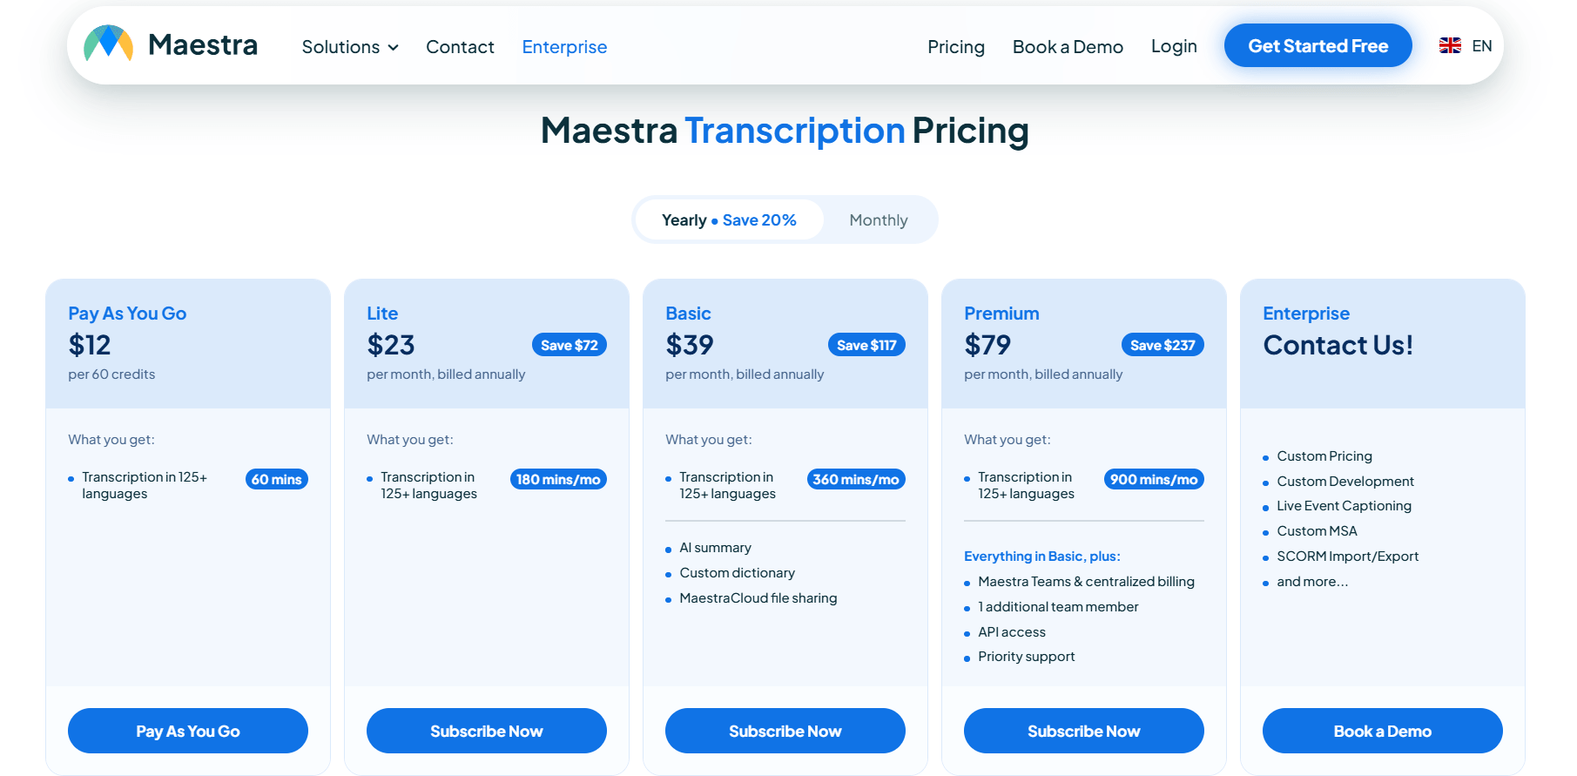This screenshot has height=776, width=1577.
Task: Open the Login link
Action: [1174, 46]
